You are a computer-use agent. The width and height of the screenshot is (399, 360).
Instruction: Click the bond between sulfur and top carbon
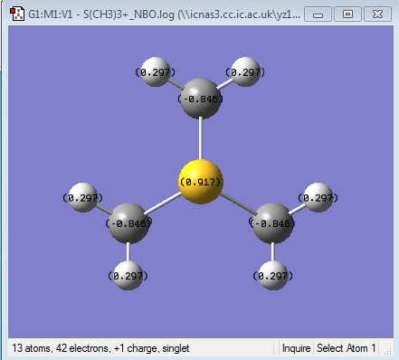[200, 139]
